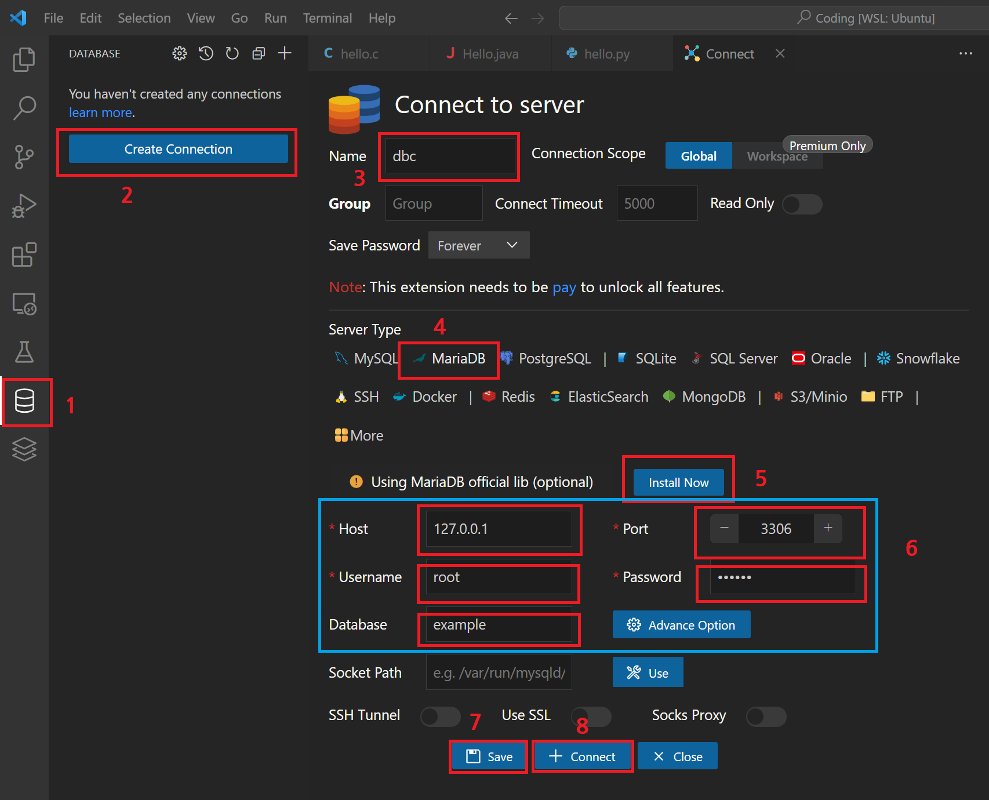The width and height of the screenshot is (989, 800).
Task: Select SQL Server type
Action: click(735, 358)
